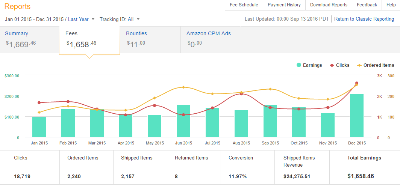Toggle the Clicks legend series
This screenshot has width=400, height=185.
[x=339, y=65]
